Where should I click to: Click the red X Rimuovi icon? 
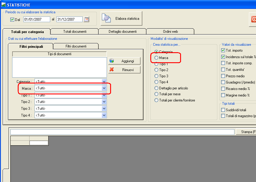click(x=112, y=70)
